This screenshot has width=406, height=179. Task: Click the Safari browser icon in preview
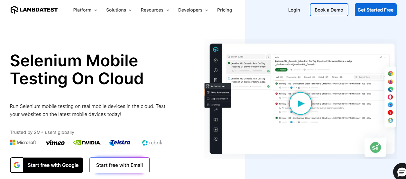click(x=390, y=105)
